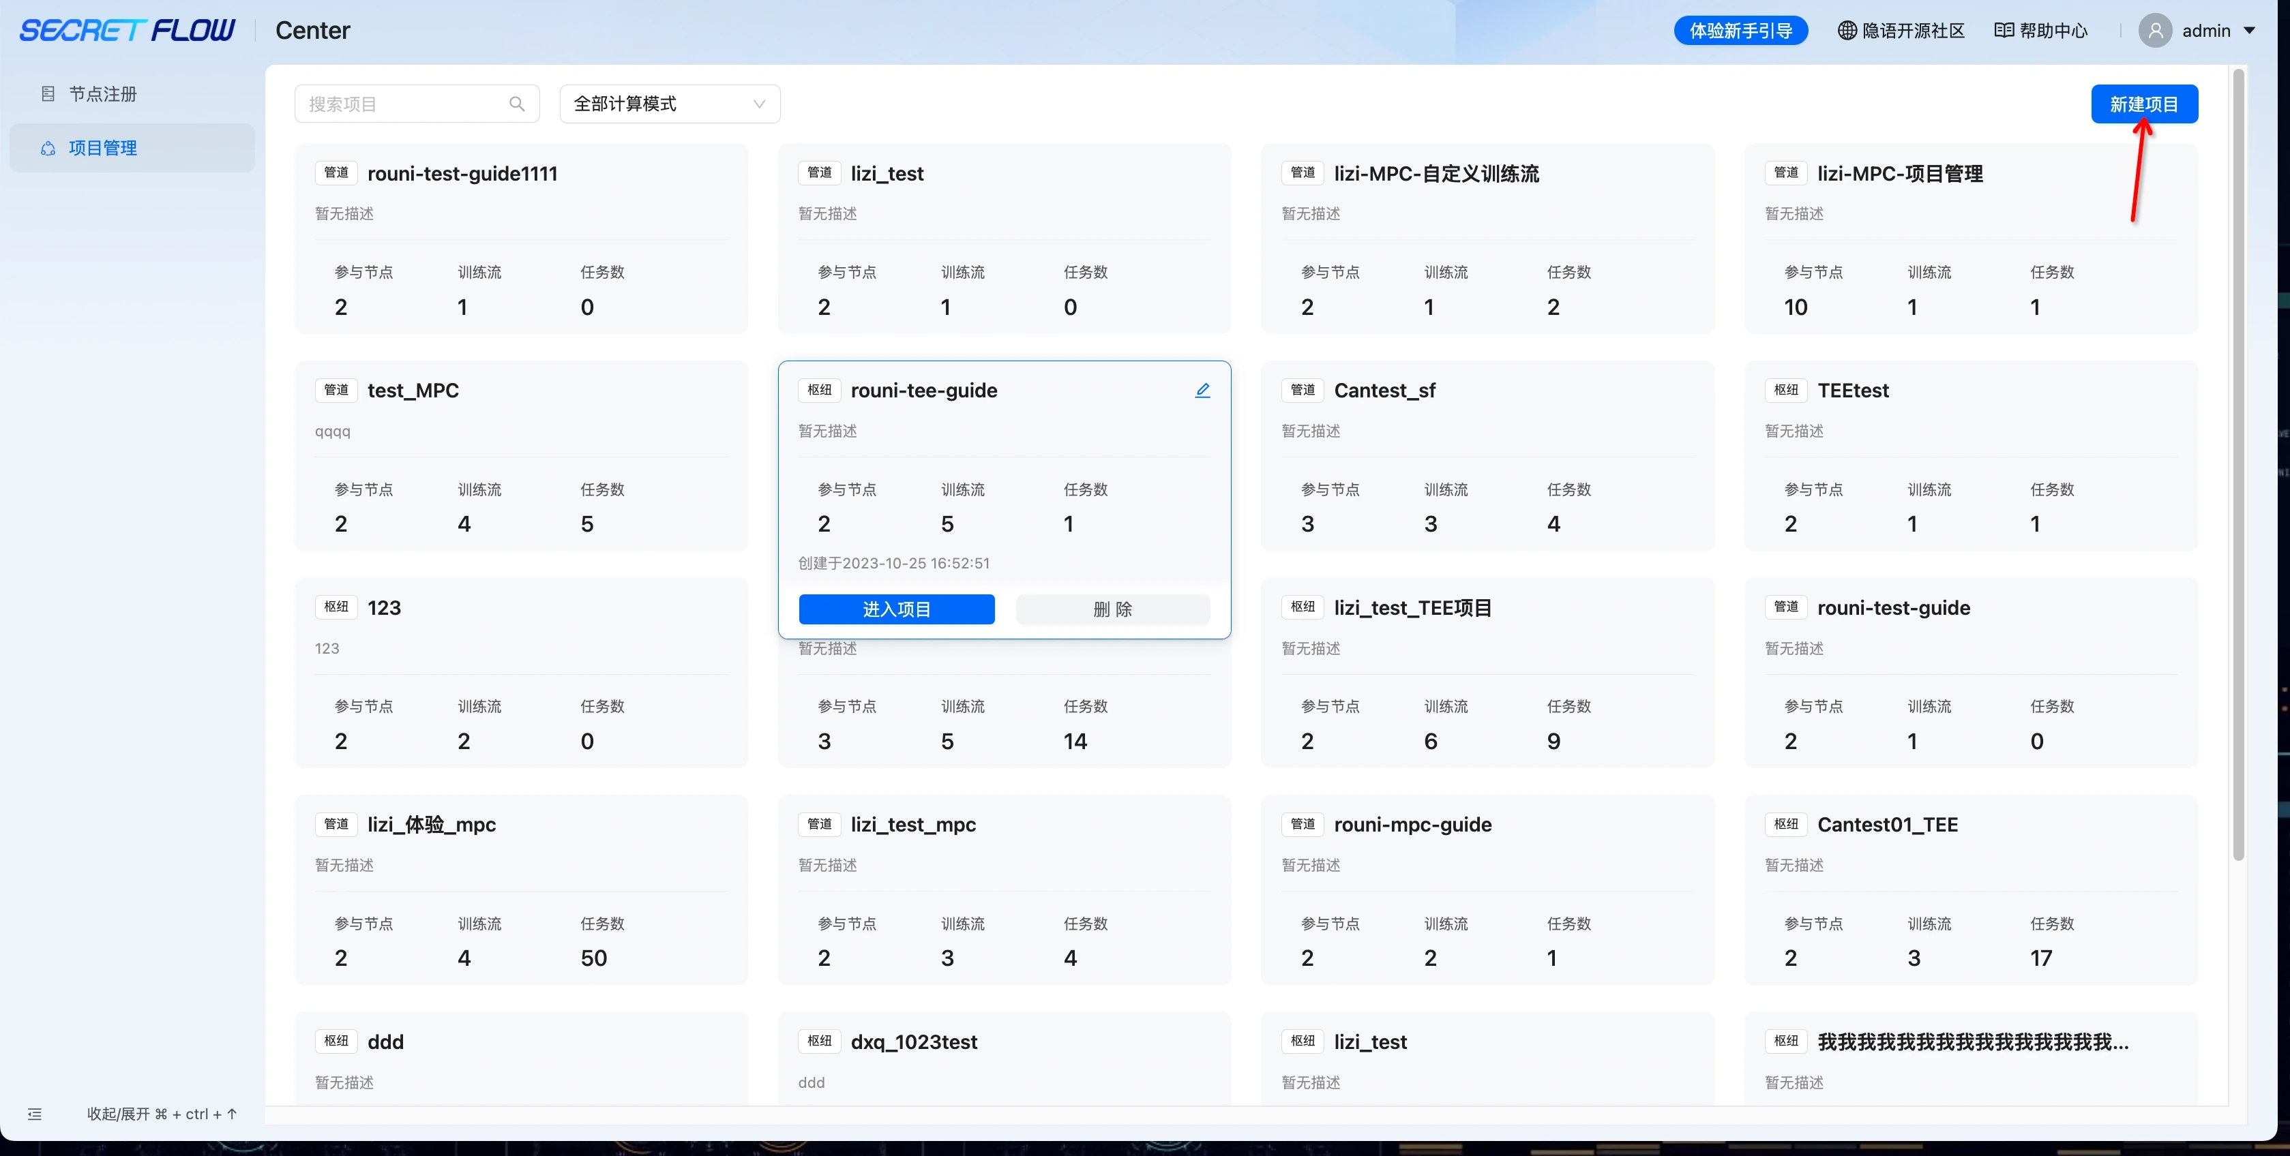
Task: Open the TEEtest project card
Action: 1971,456
